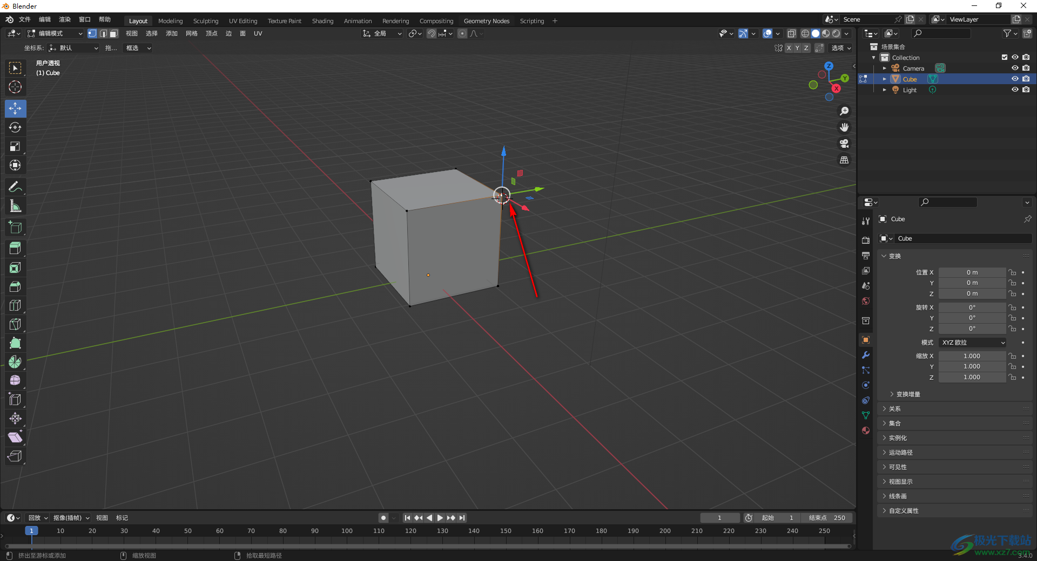The image size is (1037, 561).
Task: Hide the Cube object in outliner
Action: (x=1015, y=79)
